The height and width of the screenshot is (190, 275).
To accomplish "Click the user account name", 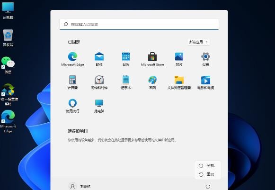I will coord(85,187).
